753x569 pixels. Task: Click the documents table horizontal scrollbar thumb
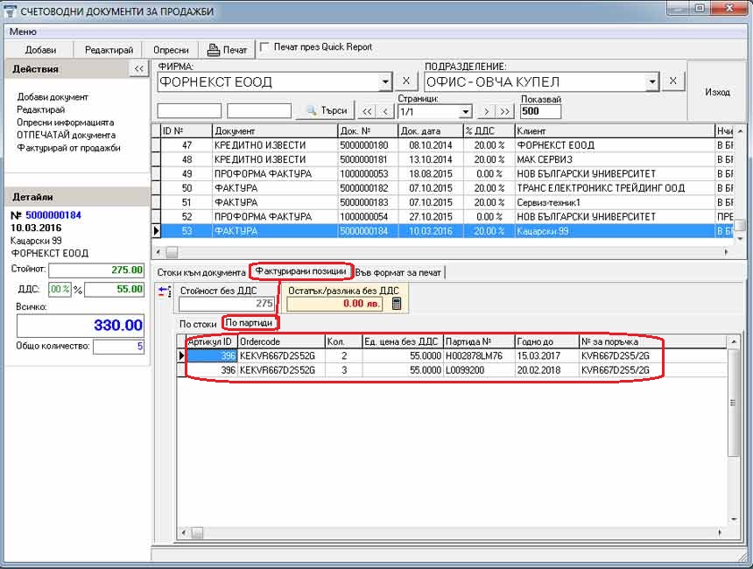click(x=172, y=251)
